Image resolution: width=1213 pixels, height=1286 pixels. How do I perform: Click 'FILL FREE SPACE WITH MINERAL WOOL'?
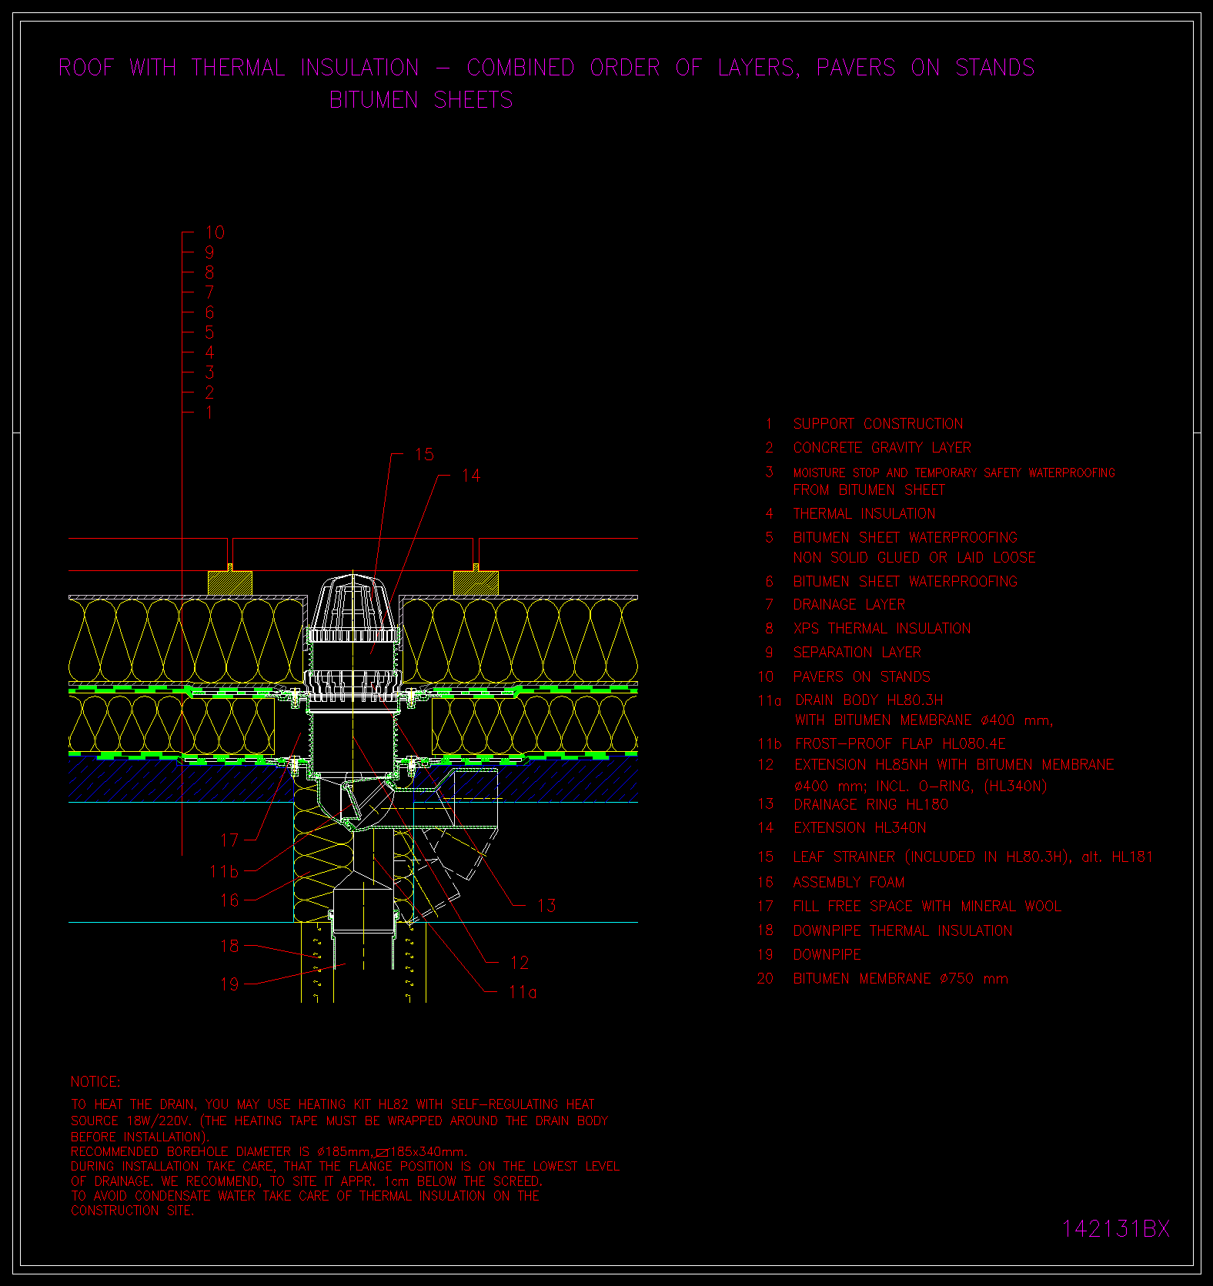(x=927, y=907)
